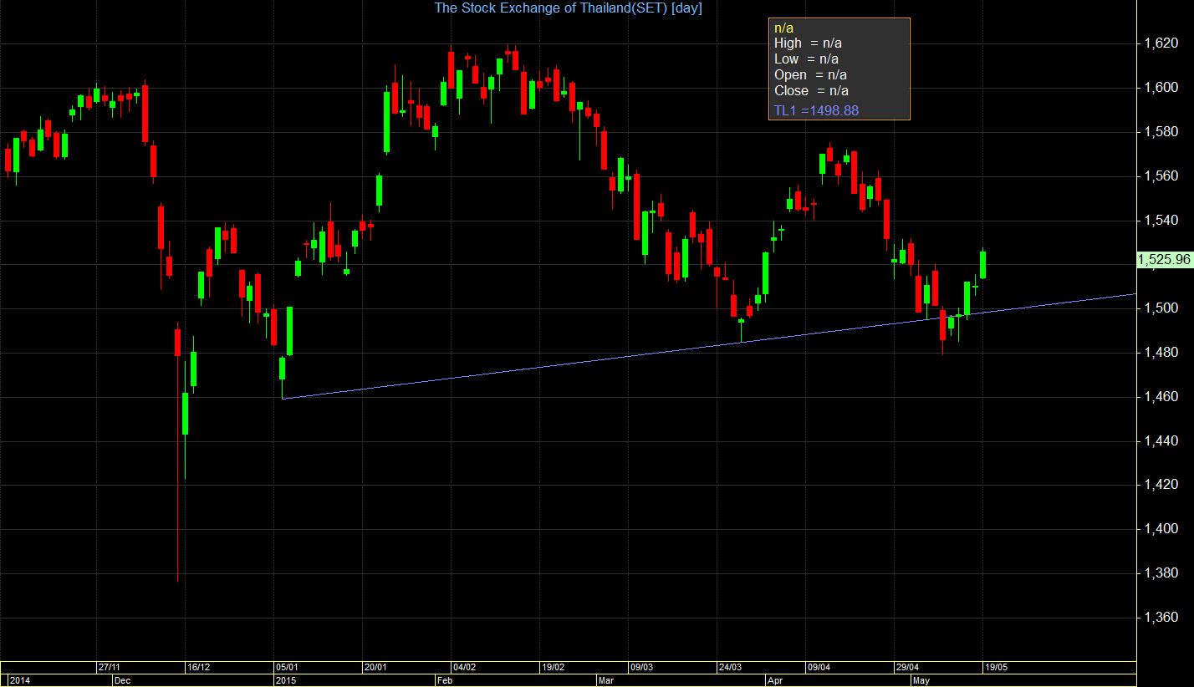Viewport: 1194px width, 687px height.
Task: Click the current price label 1,525.96
Action: tap(1164, 260)
